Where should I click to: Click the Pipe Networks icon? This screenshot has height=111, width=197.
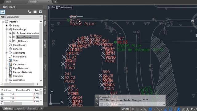click(x=10, y=68)
